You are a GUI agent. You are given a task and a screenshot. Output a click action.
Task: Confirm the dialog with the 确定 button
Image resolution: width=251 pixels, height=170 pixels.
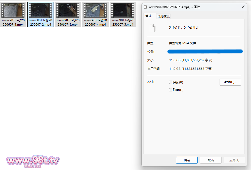pyautogui.click(x=187, y=160)
